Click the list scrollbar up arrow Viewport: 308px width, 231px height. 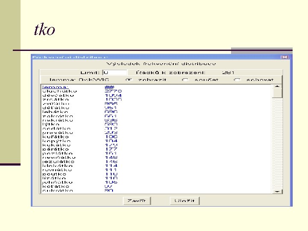(277, 86)
